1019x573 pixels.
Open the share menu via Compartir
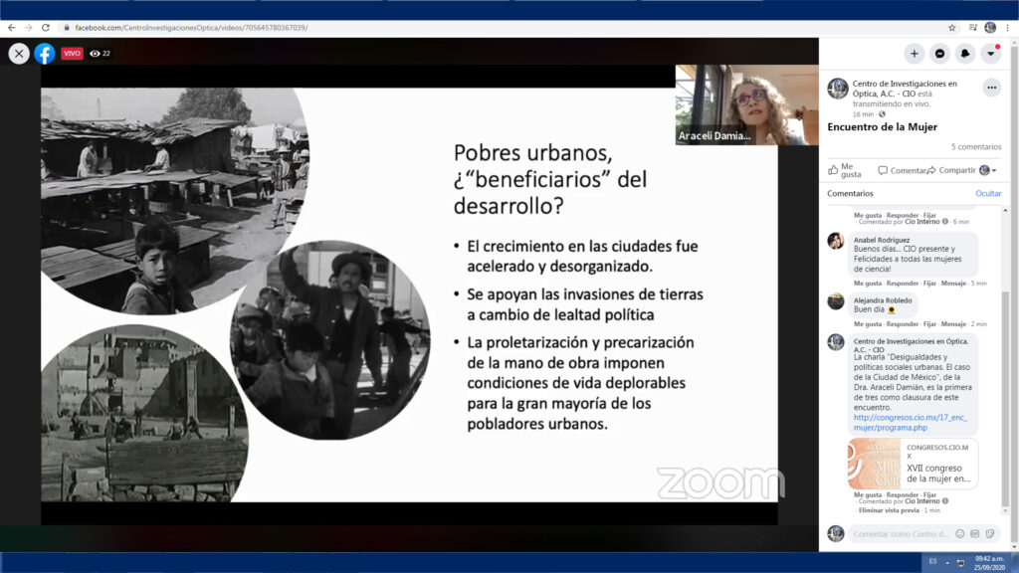[956, 170]
